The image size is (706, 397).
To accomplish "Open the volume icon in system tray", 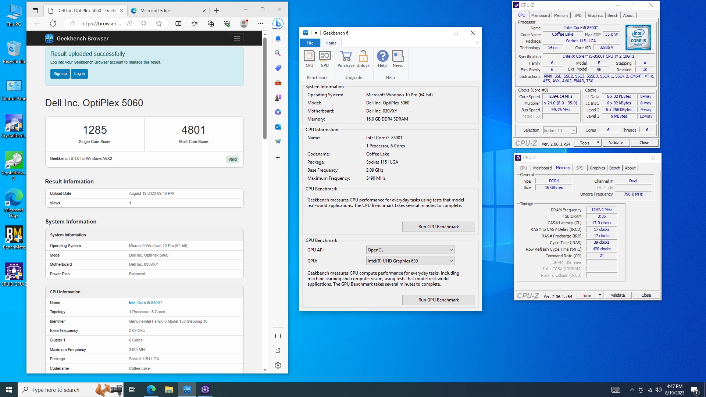I will (x=659, y=390).
